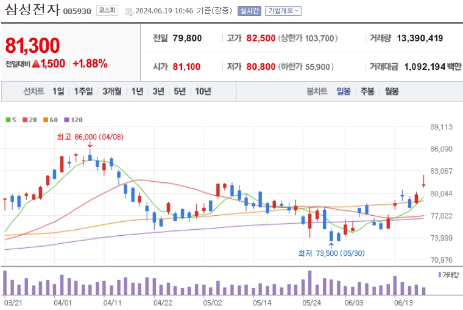Click the 거래량 value 13,390,419
Viewport: 463px width, 310px height.
(420, 38)
